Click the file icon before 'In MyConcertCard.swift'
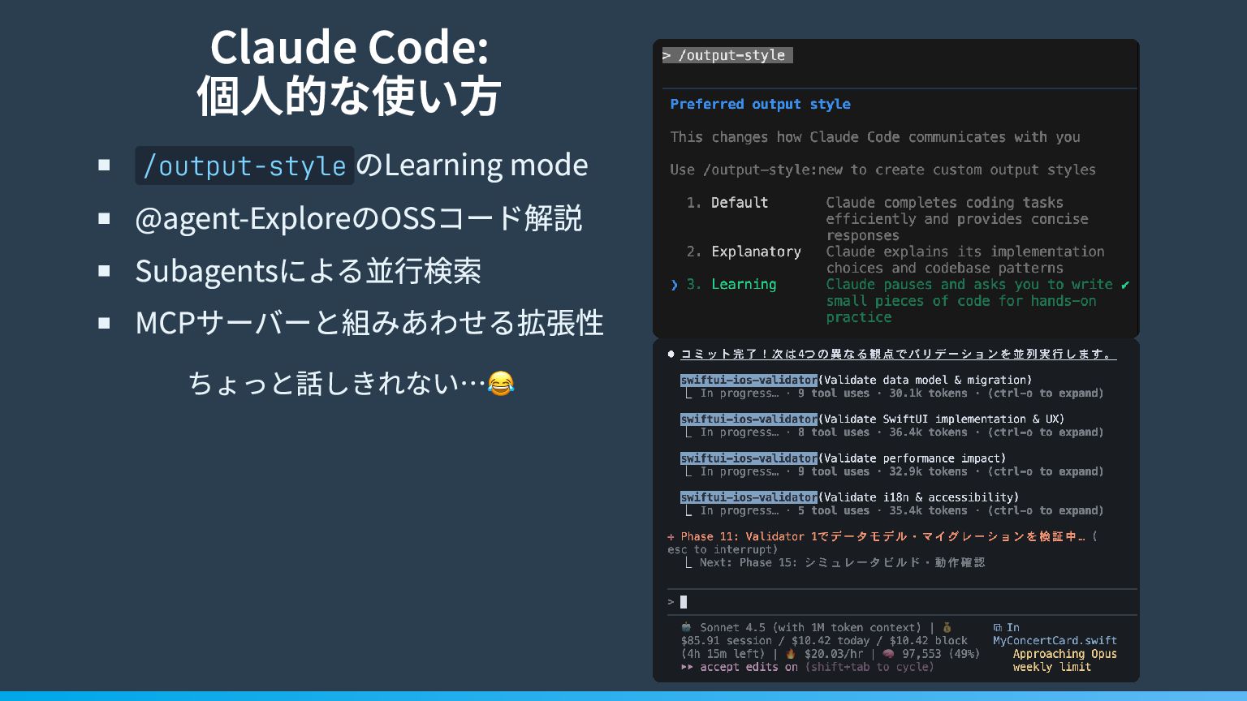The image size is (1247, 701). (x=998, y=627)
